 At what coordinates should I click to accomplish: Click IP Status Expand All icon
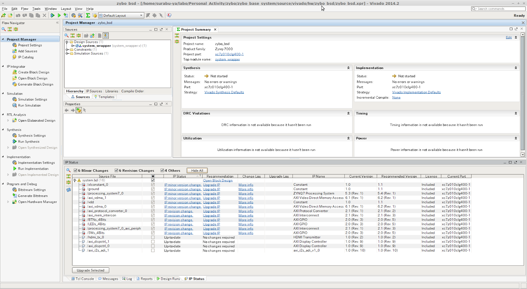click(69, 182)
